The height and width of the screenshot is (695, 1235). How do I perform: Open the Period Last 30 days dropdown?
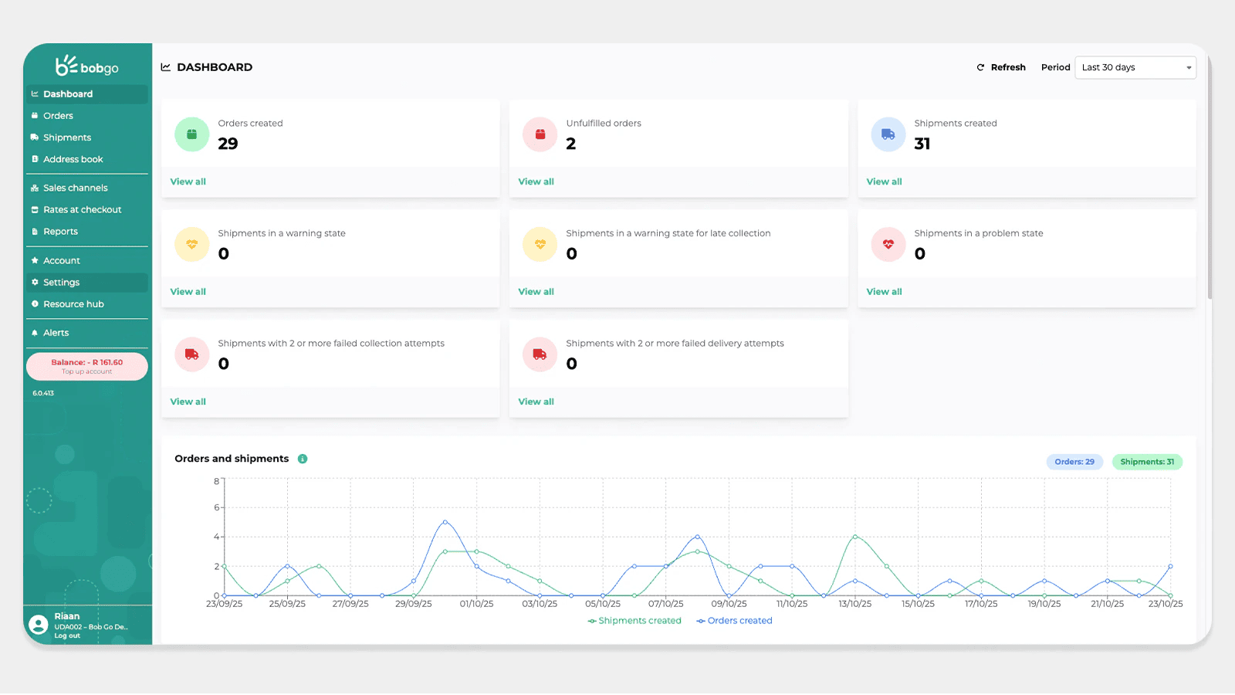[1135, 68]
